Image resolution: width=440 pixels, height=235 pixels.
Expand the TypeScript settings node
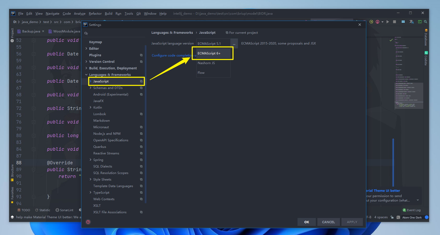pos(90,192)
